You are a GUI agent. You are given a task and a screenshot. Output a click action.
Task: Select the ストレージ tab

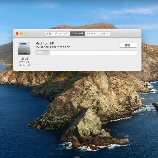click(77, 34)
